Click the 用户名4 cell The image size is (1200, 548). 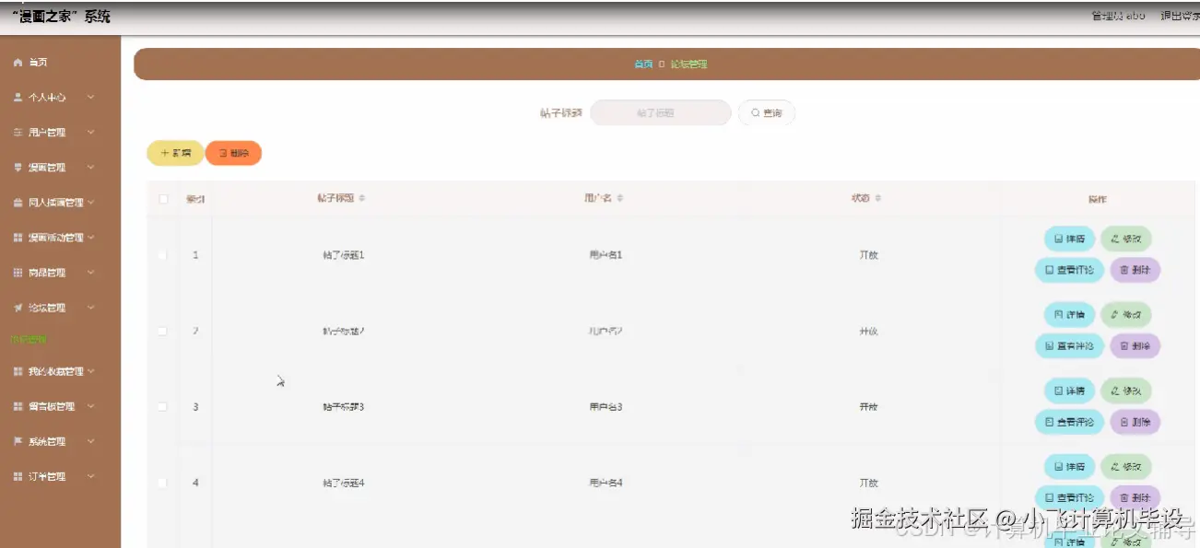coord(606,483)
